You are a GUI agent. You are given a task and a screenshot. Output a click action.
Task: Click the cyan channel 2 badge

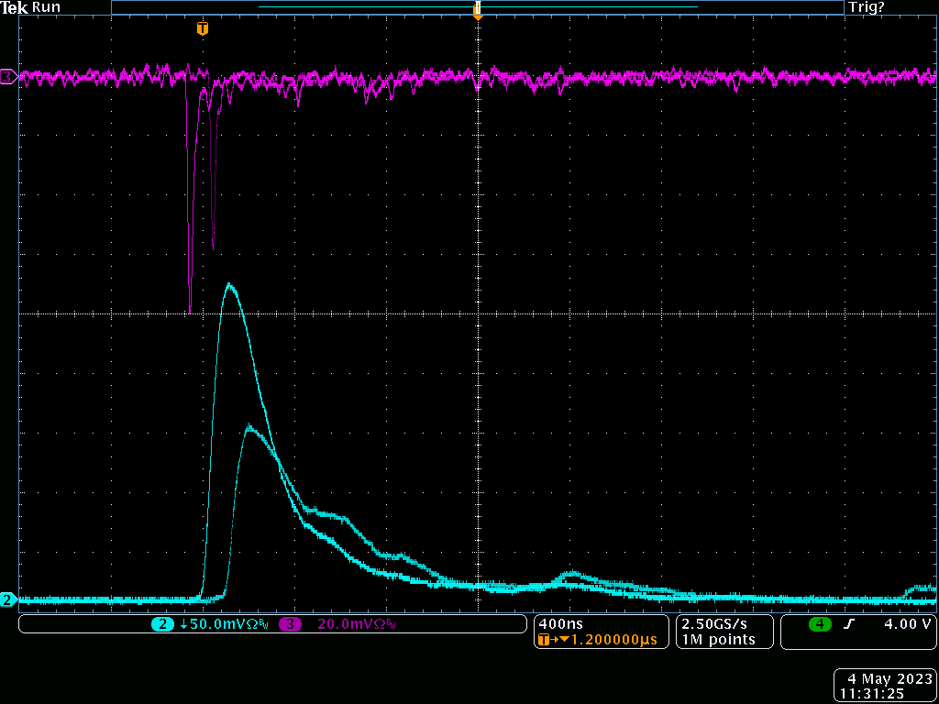coord(162,624)
